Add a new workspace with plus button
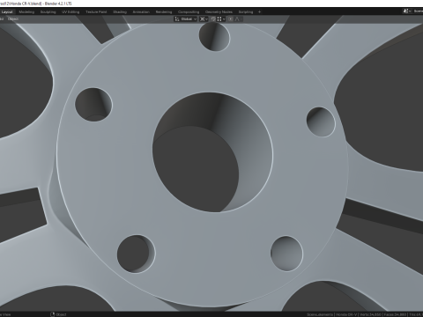Image resolution: width=423 pixels, height=317 pixels. click(x=259, y=12)
